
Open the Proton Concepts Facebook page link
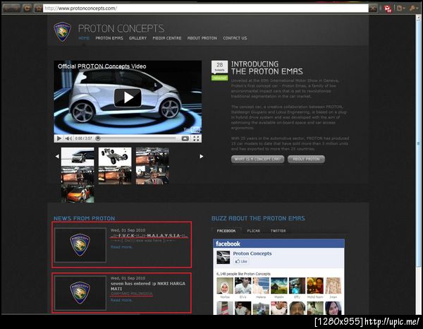click(252, 253)
